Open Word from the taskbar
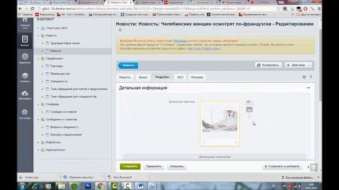Screen dimensions: 339x190 coord(140,186)
